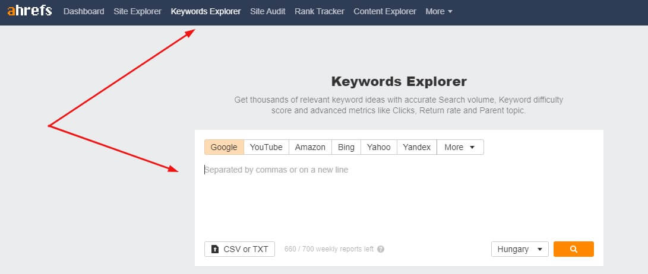Click the Keywords Explorer heading
This screenshot has height=274, width=648.
[x=399, y=81]
